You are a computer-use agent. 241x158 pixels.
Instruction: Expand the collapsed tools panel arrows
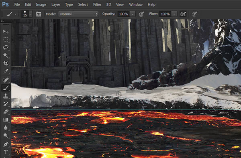(x=2, y=21)
